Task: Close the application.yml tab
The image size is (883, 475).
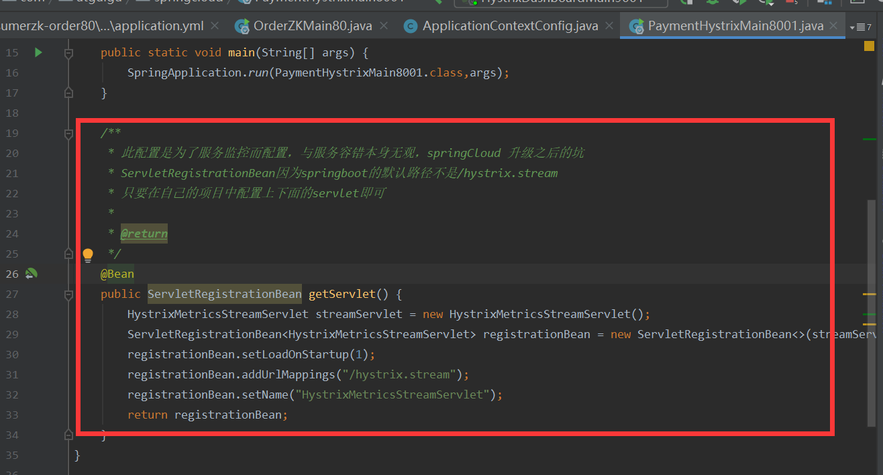Action: click(215, 26)
